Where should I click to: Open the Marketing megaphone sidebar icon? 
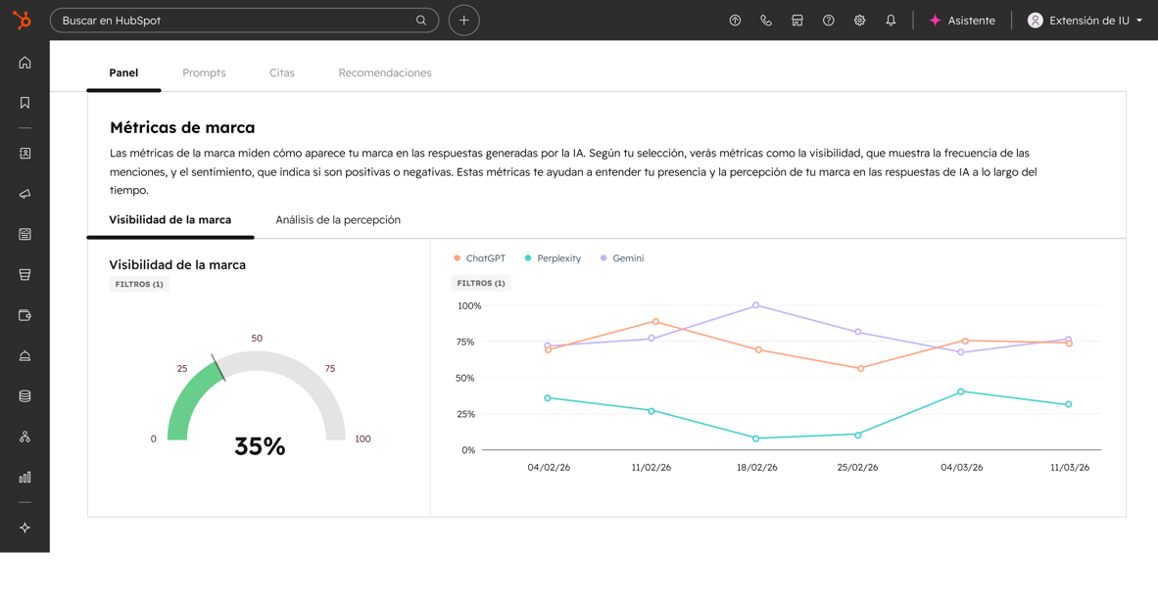[x=24, y=194]
